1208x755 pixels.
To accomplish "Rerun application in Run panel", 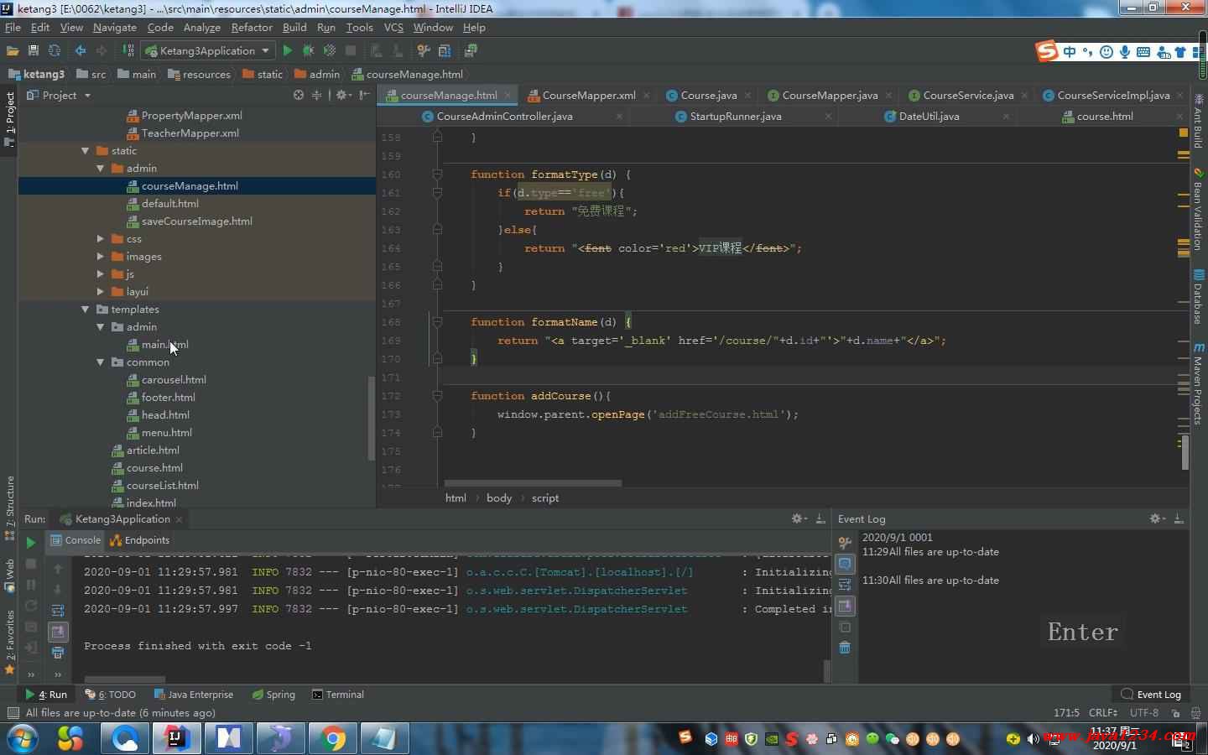I will click(x=31, y=543).
